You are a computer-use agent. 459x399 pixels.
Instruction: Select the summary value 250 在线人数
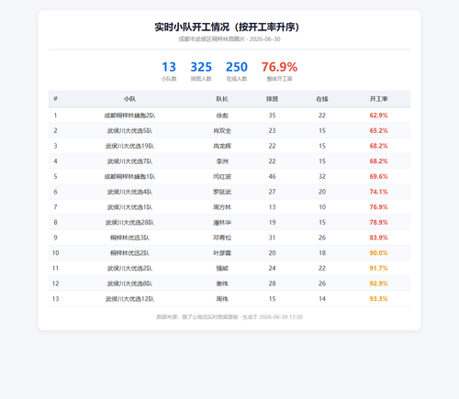[x=237, y=67]
